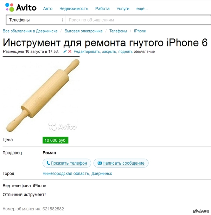Click the red X close-listing icon

coord(70,51)
